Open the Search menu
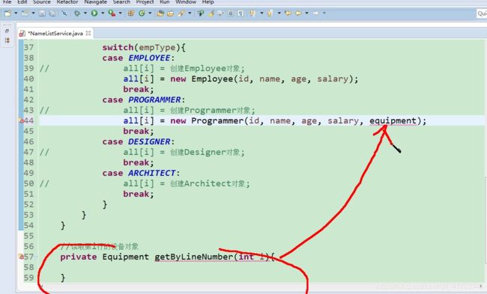The height and width of the screenshot is (294, 487). tap(121, 1)
